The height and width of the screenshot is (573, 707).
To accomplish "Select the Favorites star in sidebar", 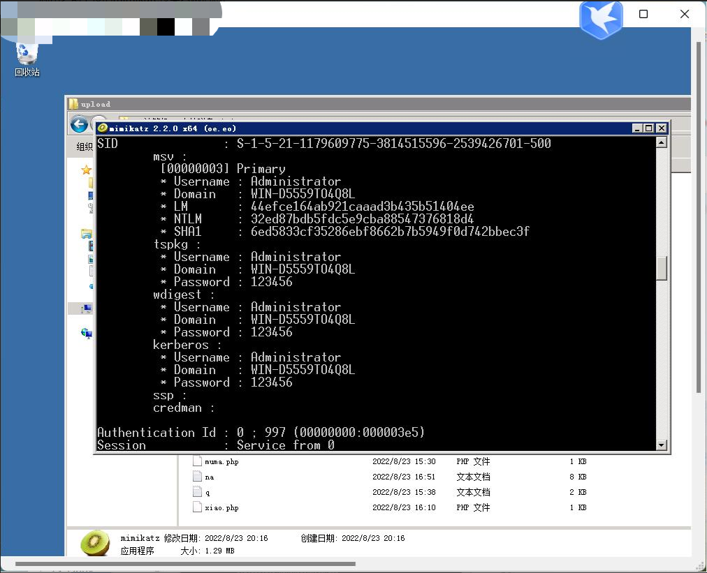I will point(86,170).
